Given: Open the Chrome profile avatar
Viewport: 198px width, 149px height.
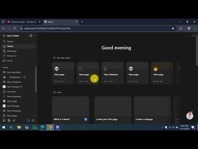Looking at the screenshot, I should pyautogui.click(x=189, y=29).
